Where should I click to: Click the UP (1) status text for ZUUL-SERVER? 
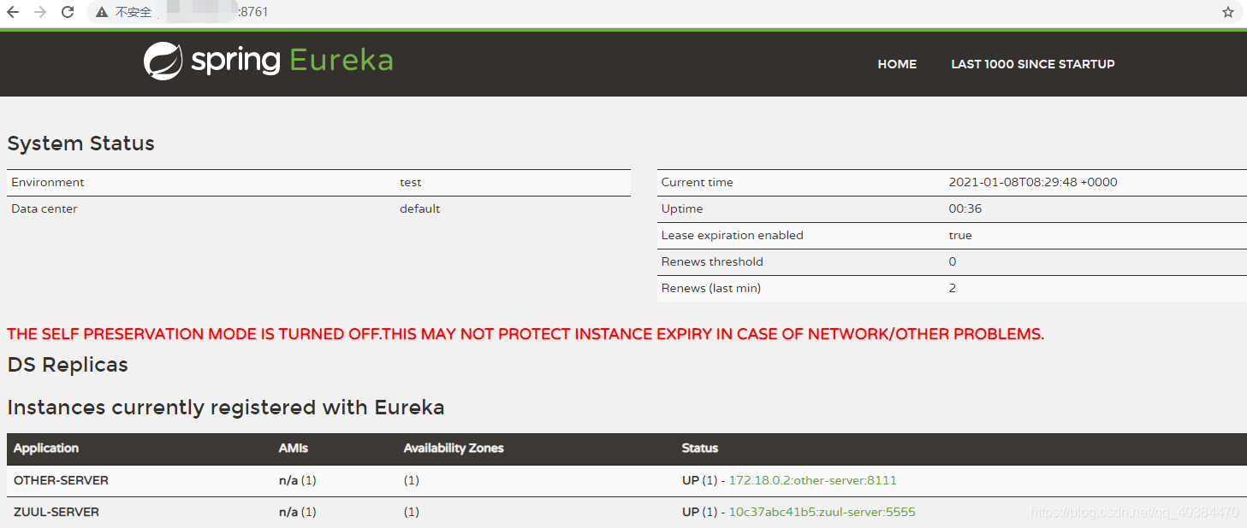coord(700,512)
